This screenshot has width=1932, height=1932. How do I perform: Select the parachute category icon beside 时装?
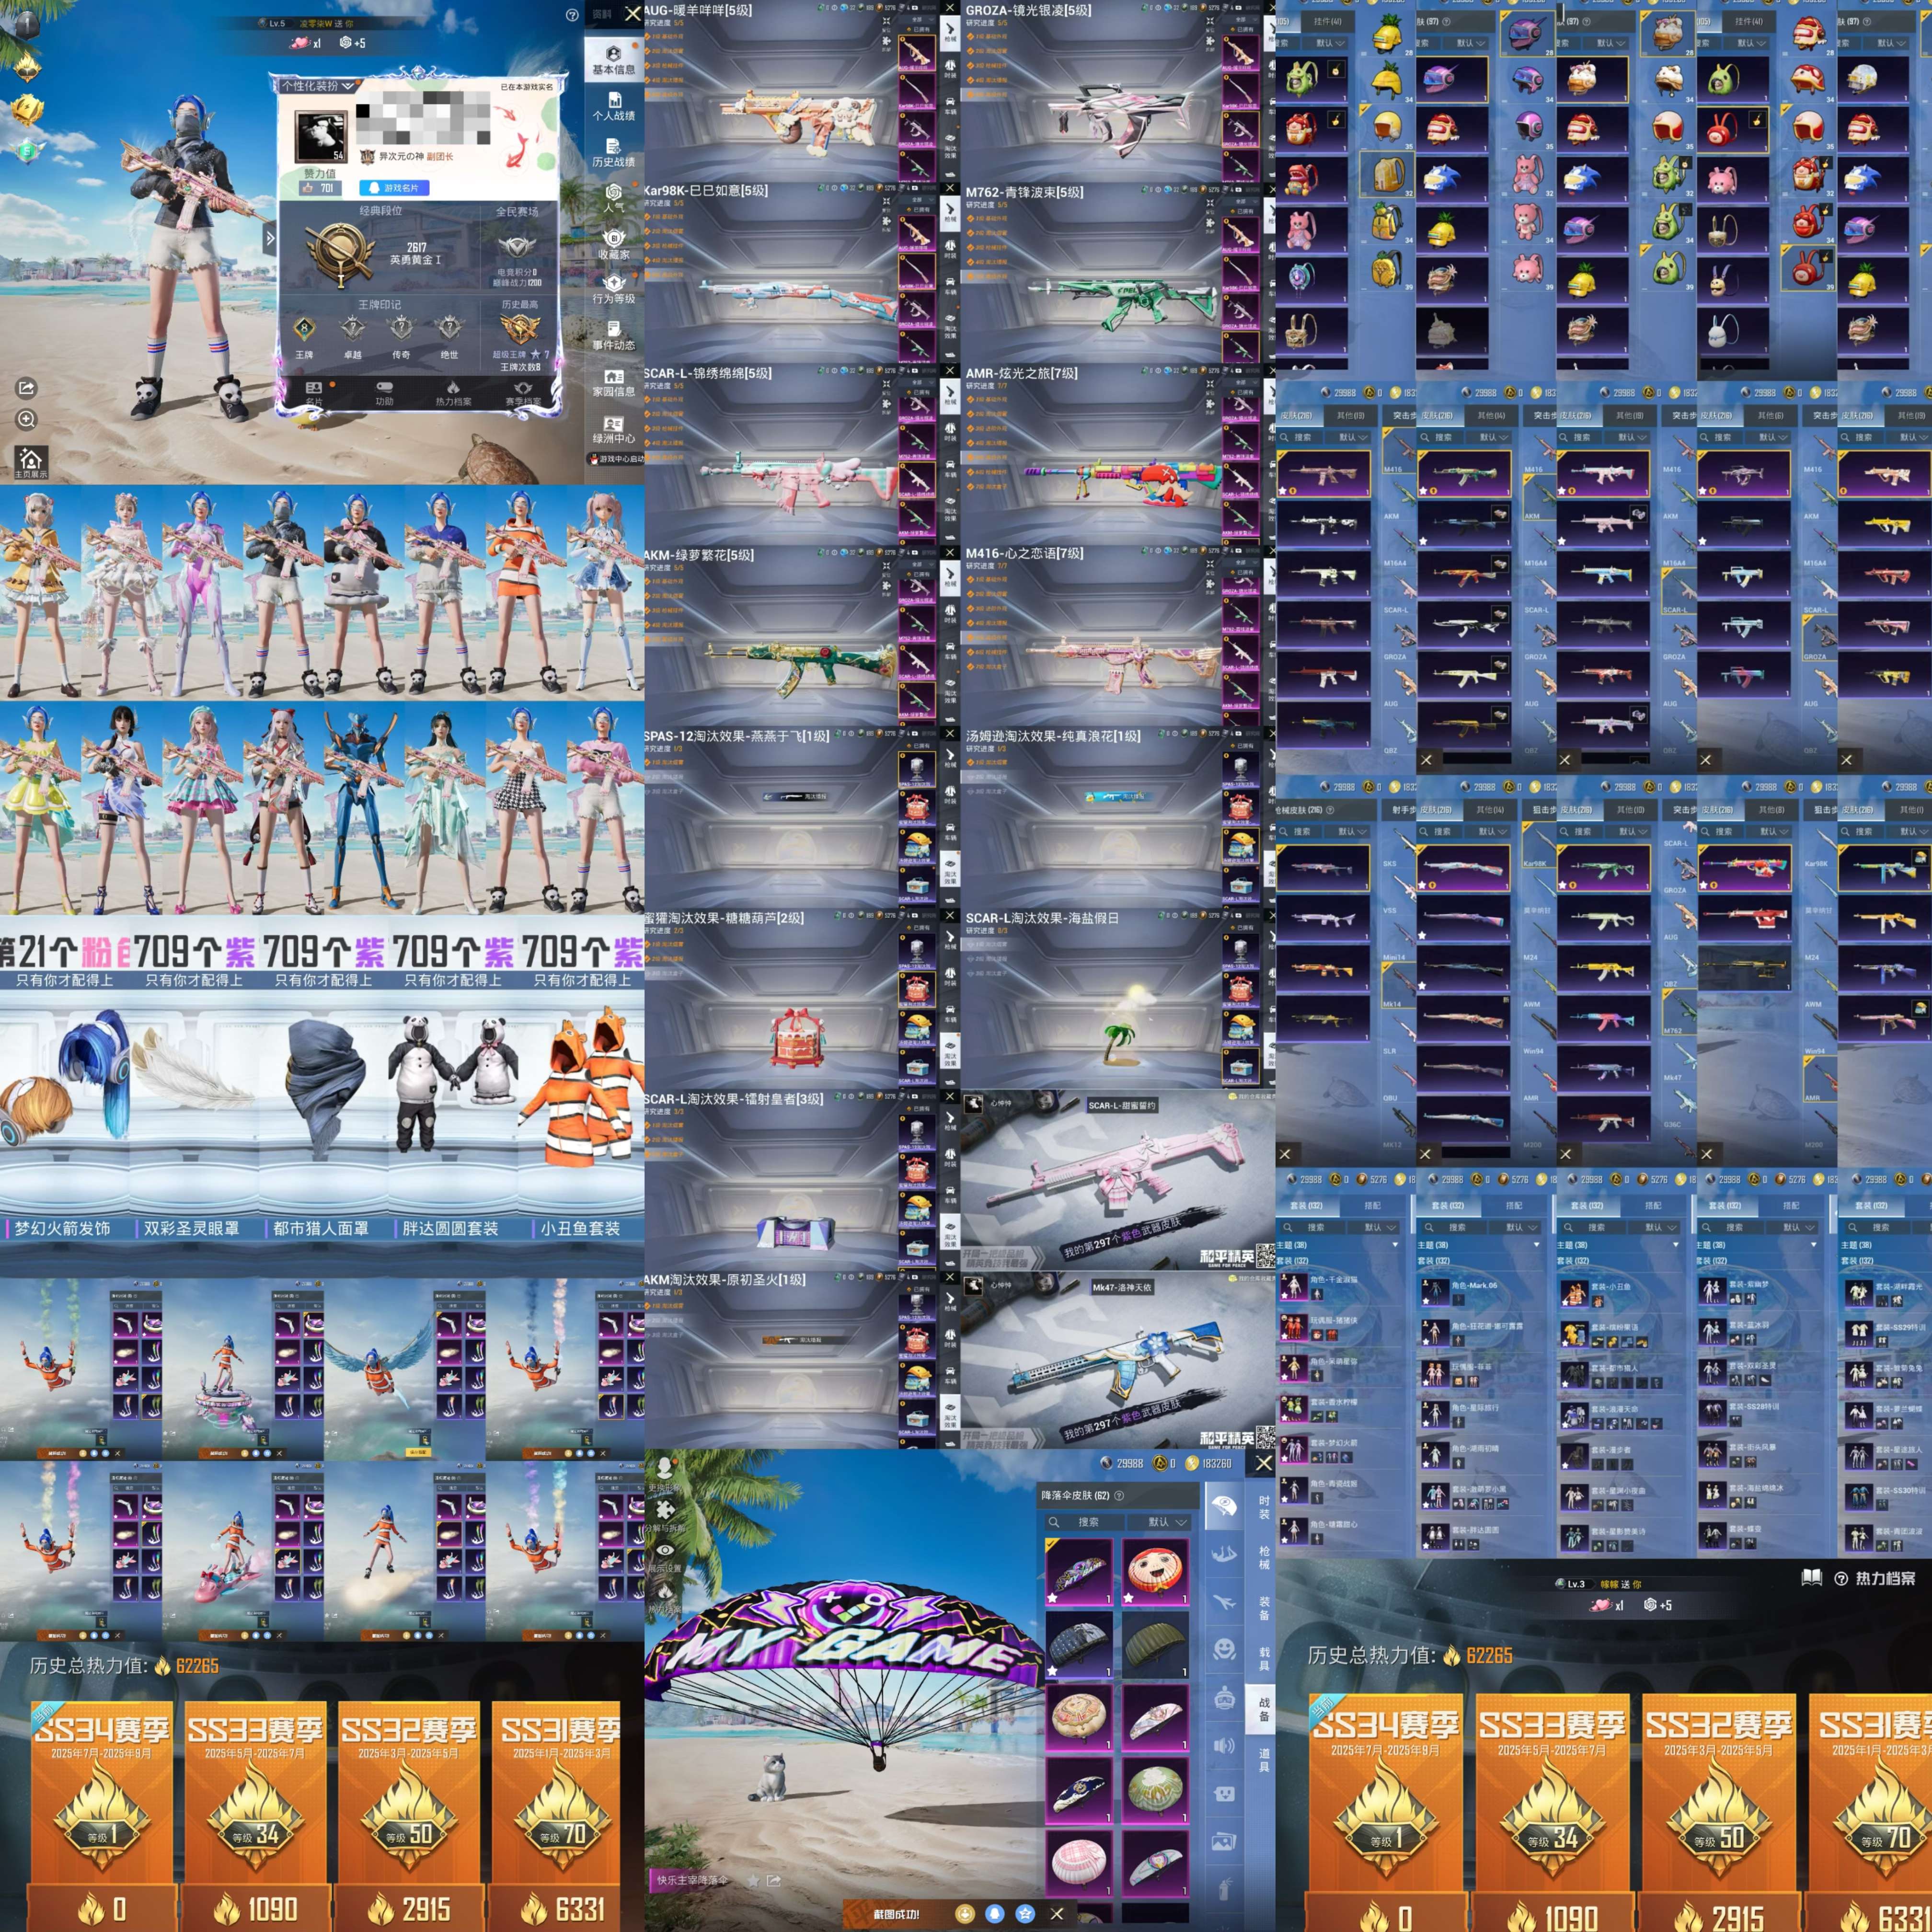pos(1225,1506)
